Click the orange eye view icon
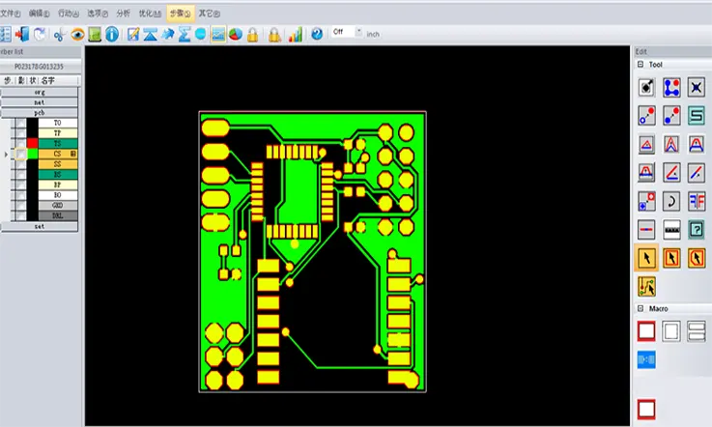Viewport: 712px width, 427px height. tap(77, 35)
